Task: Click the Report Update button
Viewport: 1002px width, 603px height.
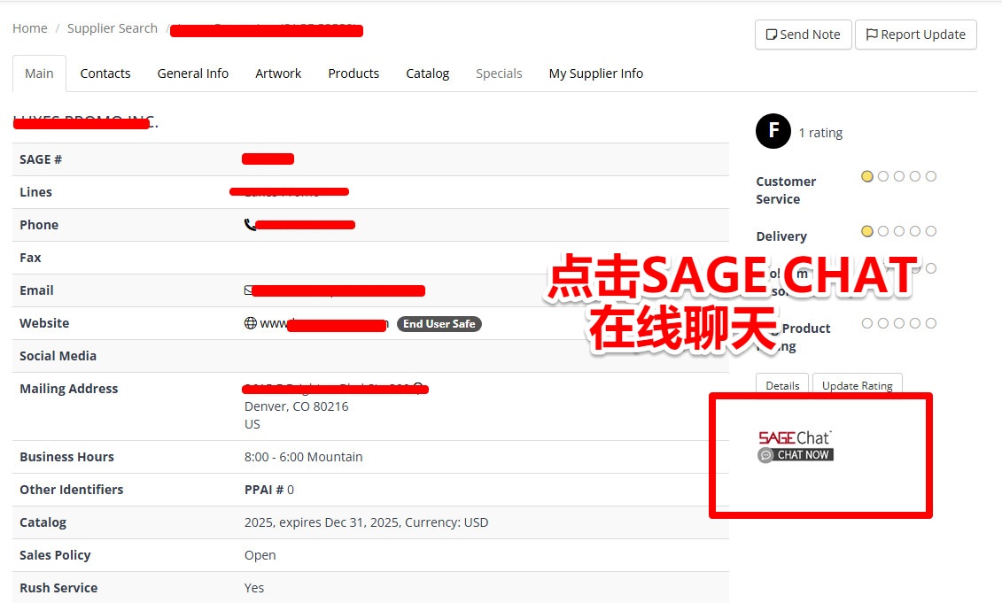Action: (916, 35)
